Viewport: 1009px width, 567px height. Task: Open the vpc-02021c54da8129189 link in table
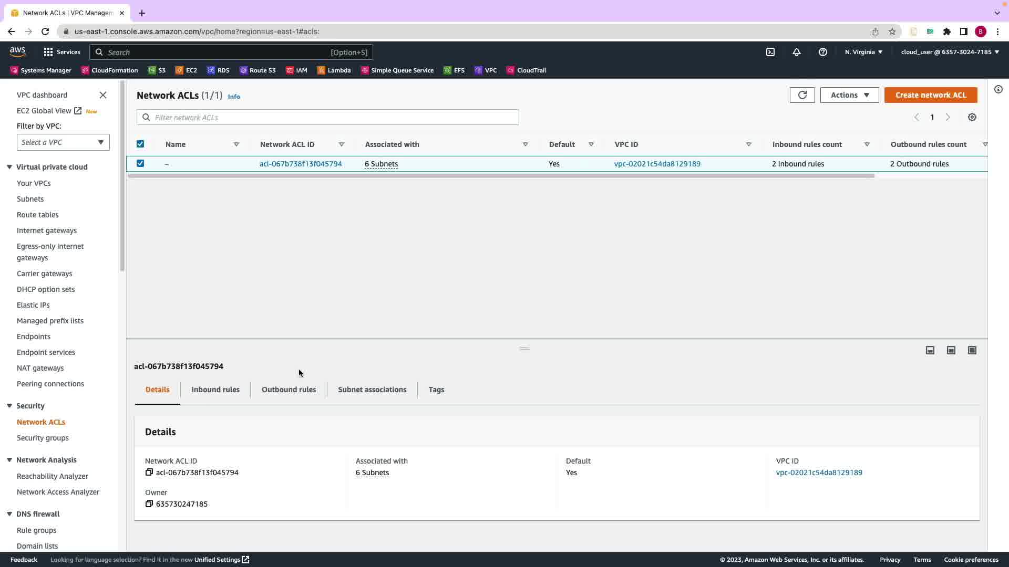(657, 164)
